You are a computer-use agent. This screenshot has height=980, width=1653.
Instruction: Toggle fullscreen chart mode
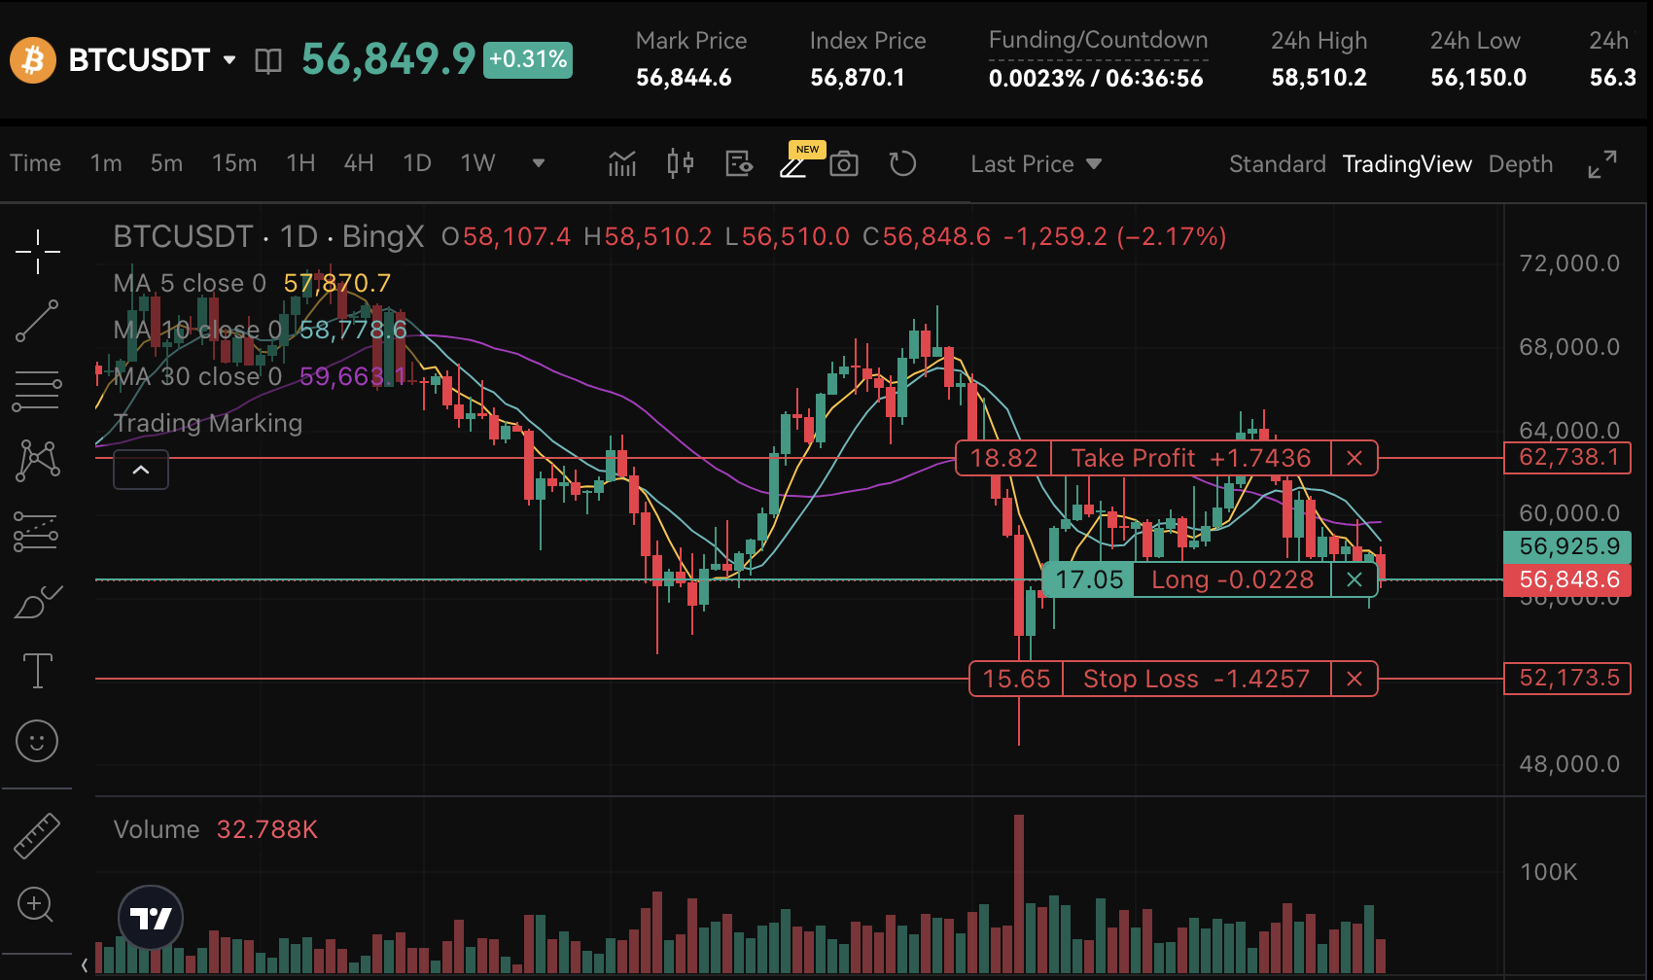click(1601, 164)
